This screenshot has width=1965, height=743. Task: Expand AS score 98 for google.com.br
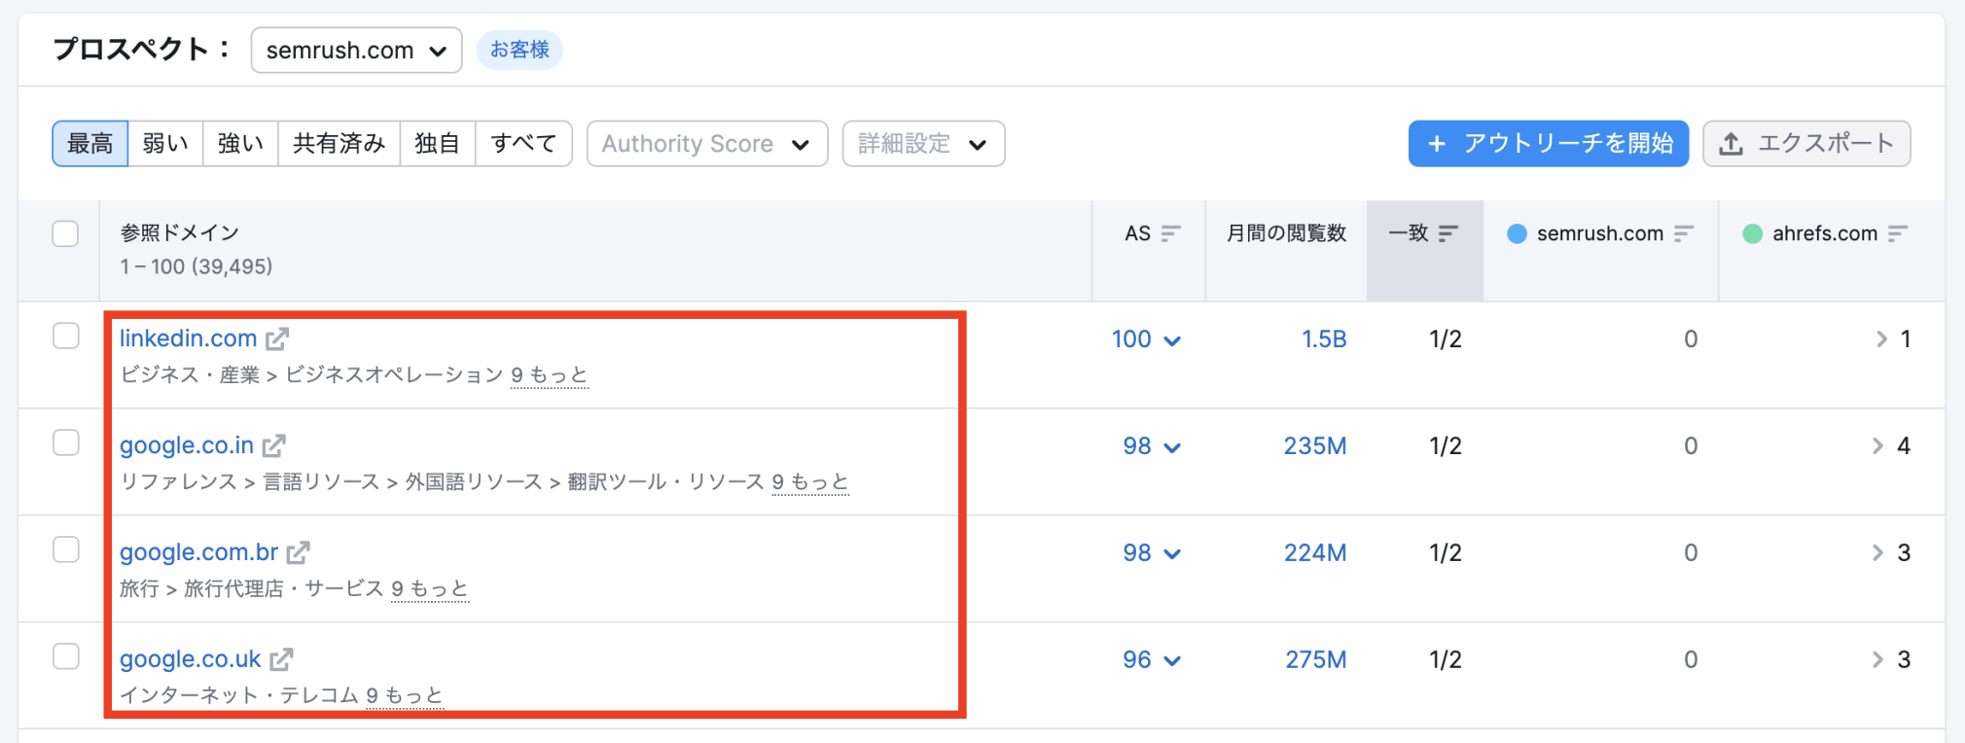pos(1152,553)
